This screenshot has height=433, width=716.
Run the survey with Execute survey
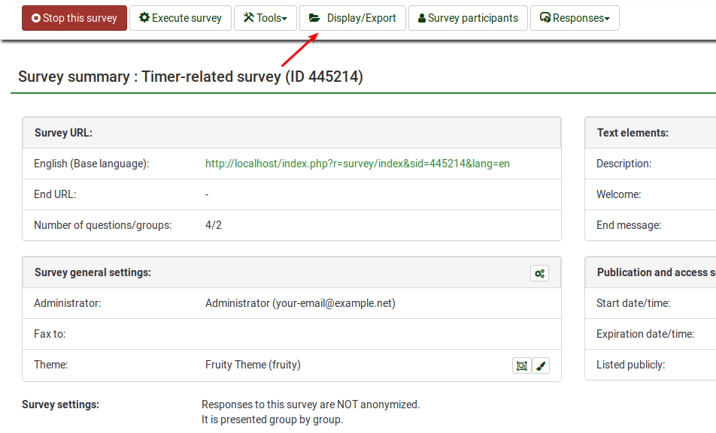pyautogui.click(x=180, y=18)
